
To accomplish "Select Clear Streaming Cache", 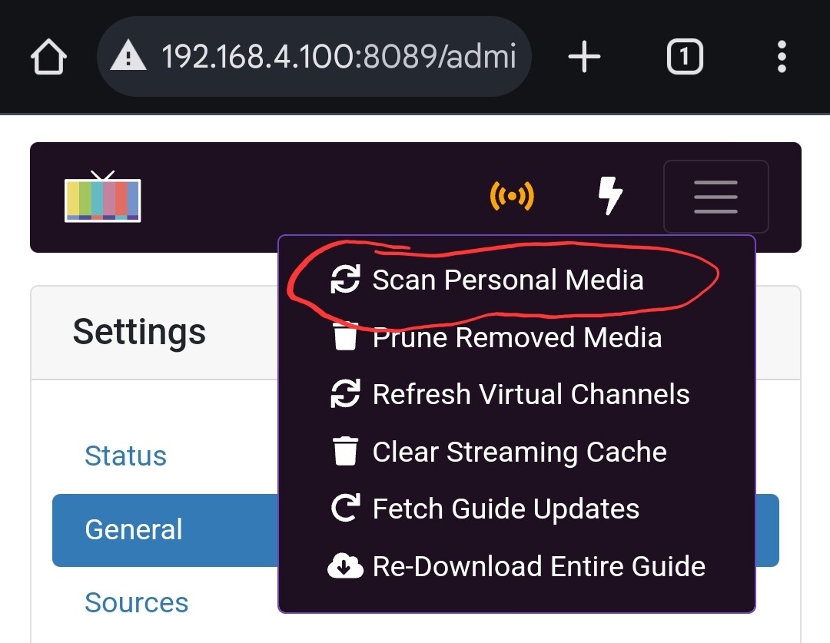I will [x=519, y=452].
